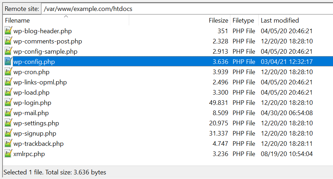
Task: Select the file name wp-blog-header.php
Action: 42,31
